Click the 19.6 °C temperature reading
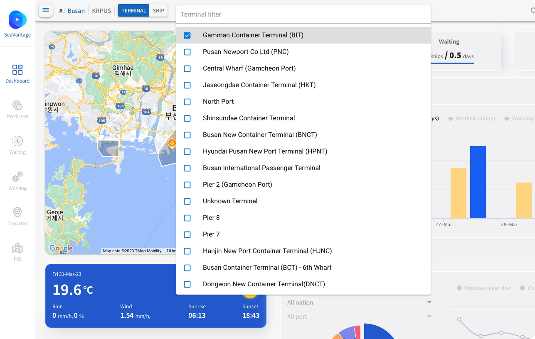The width and height of the screenshot is (535, 339). 73,290
